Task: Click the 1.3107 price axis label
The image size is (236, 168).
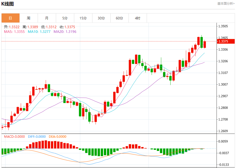Action: coord(223,73)
